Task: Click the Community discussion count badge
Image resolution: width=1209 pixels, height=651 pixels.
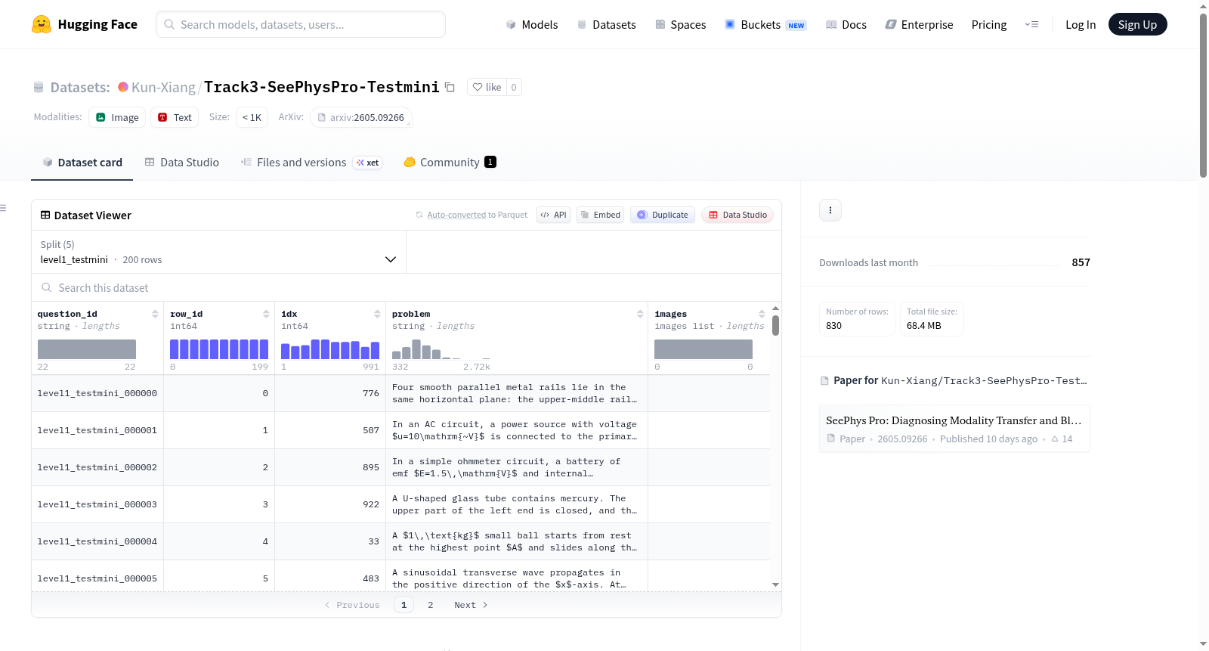Action: point(490,162)
